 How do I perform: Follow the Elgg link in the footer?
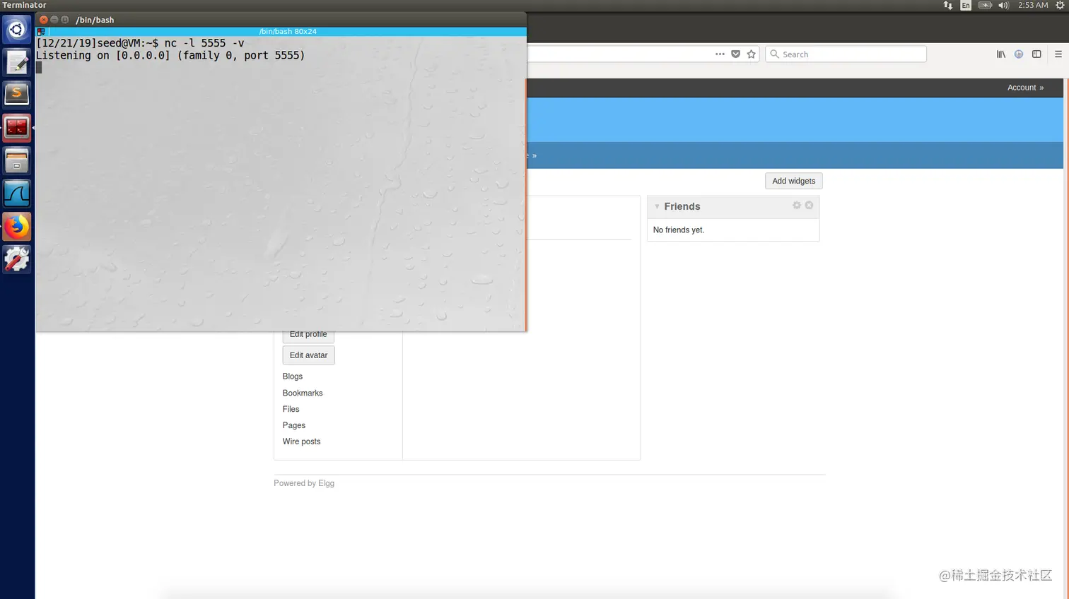click(x=326, y=483)
